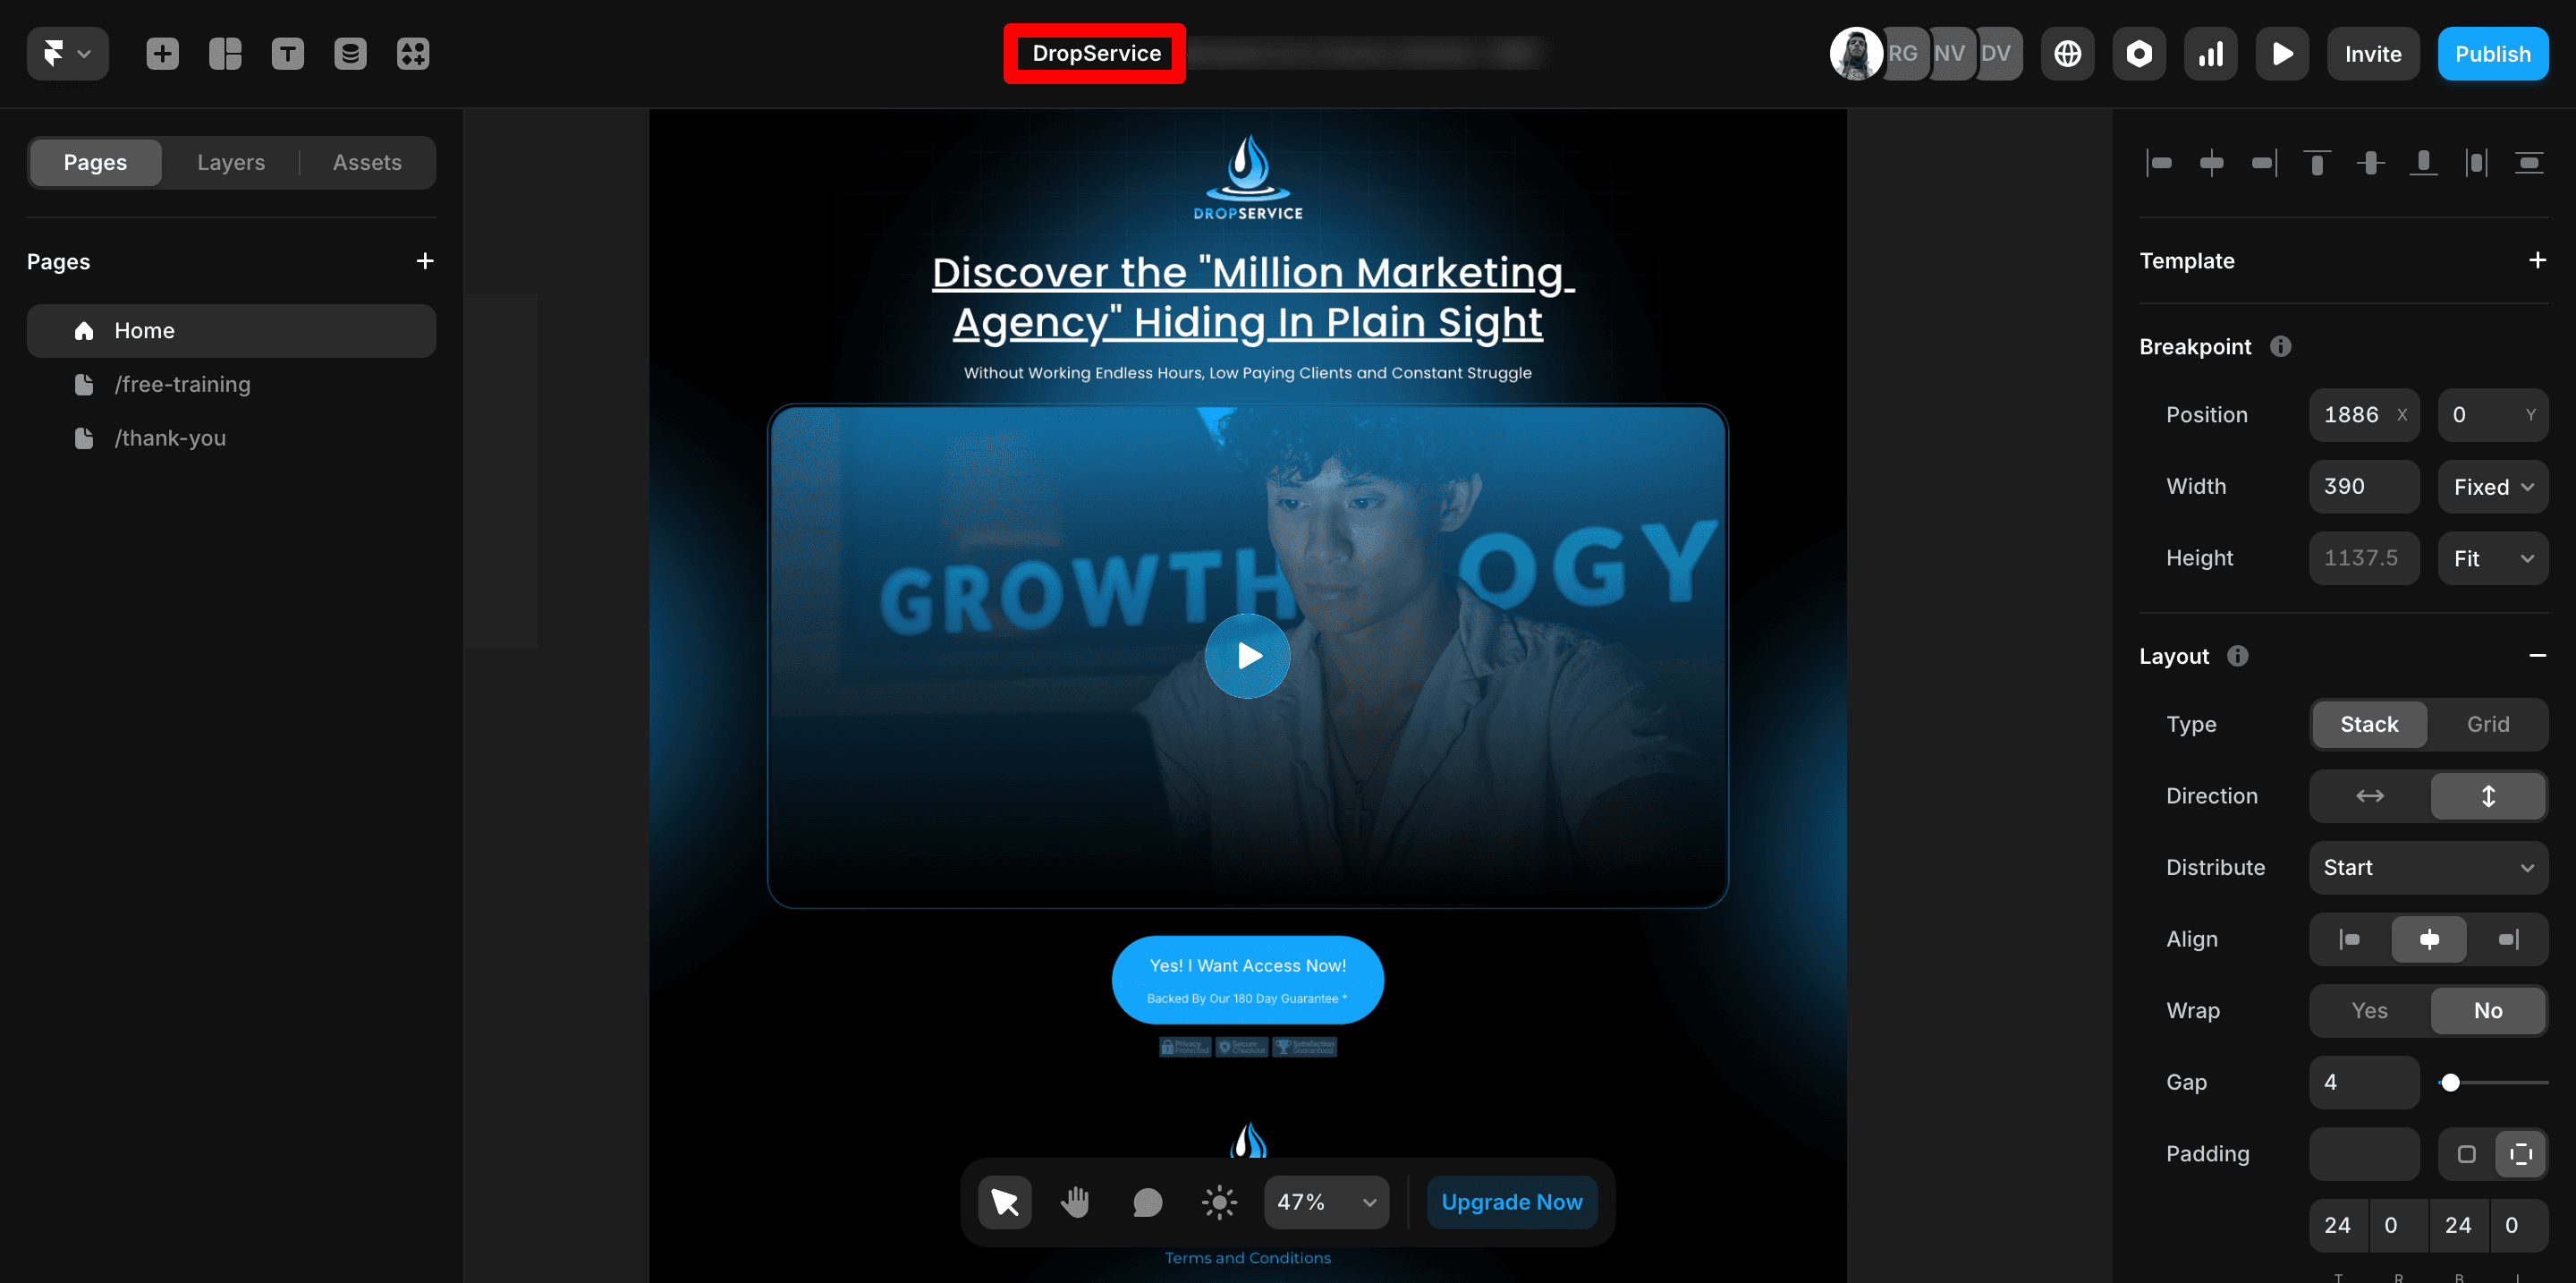This screenshot has height=1283, width=2576.
Task: Open the Distribute Start dropdown
Action: (x=2427, y=867)
